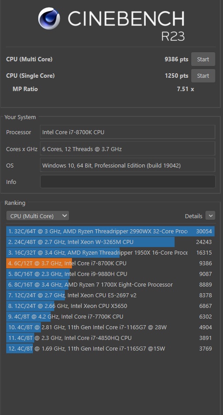
Task: Select ranking row i7-1165G7 @ 28W
Action: coord(110,327)
